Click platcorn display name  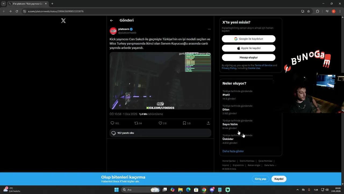click(x=124, y=29)
